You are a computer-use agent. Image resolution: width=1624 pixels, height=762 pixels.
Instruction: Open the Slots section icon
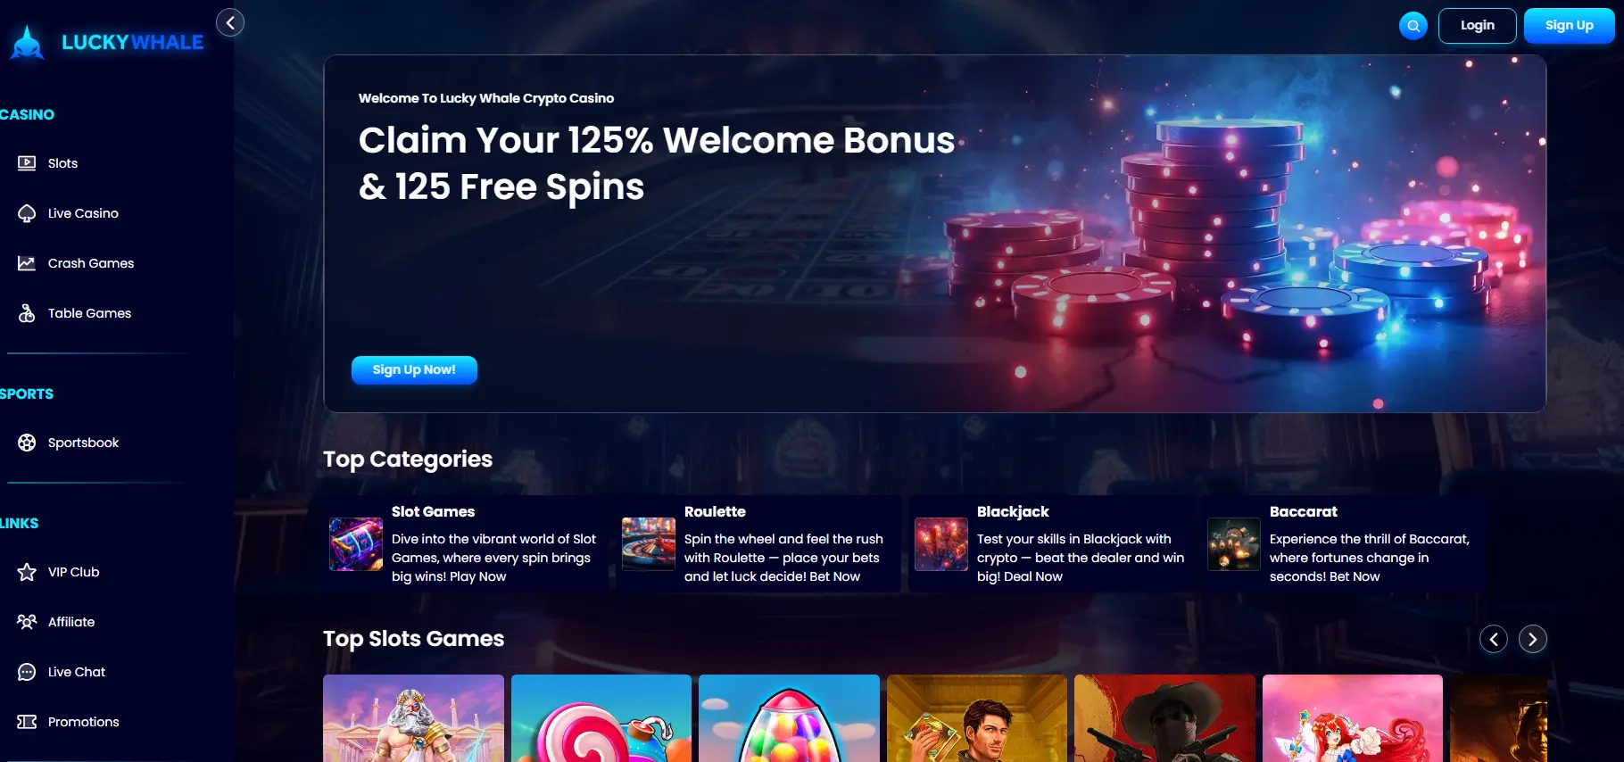click(x=27, y=163)
